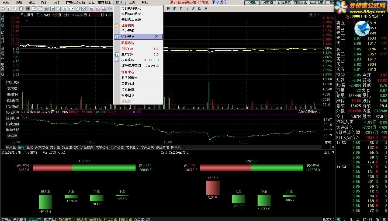388x221 pixels.
Task: Click the up arrow toolbar icon
Action: [9, 9]
